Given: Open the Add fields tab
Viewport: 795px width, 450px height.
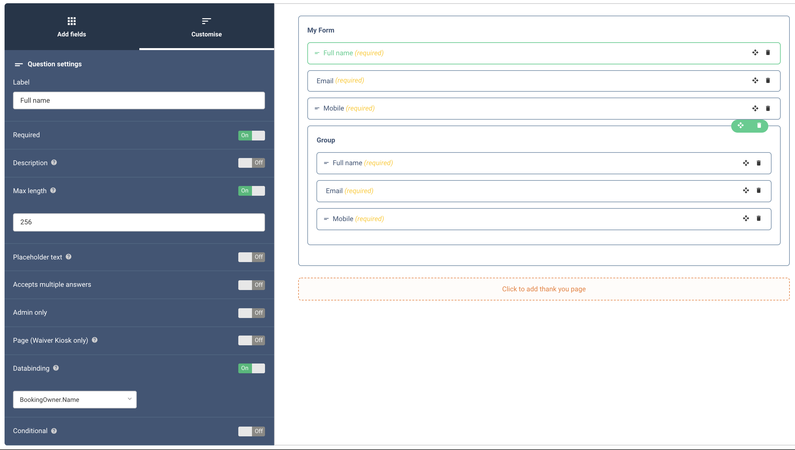Looking at the screenshot, I should (72, 27).
